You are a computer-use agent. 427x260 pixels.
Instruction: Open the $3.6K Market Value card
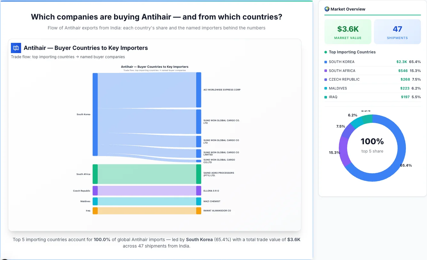(348, 31)
